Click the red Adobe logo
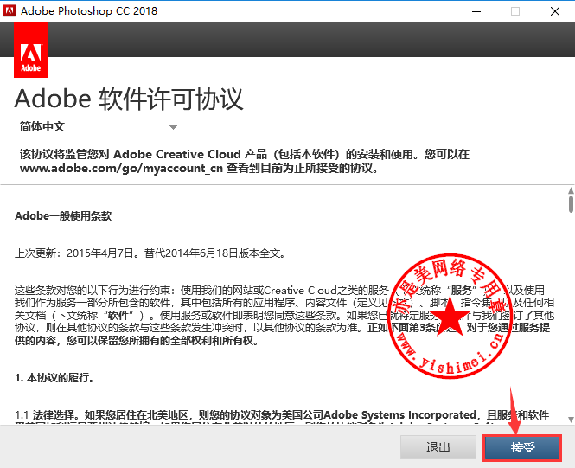The image size is (575, 468). pos(30,50)
